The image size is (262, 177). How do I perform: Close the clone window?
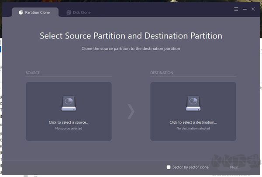pos(253,9)
